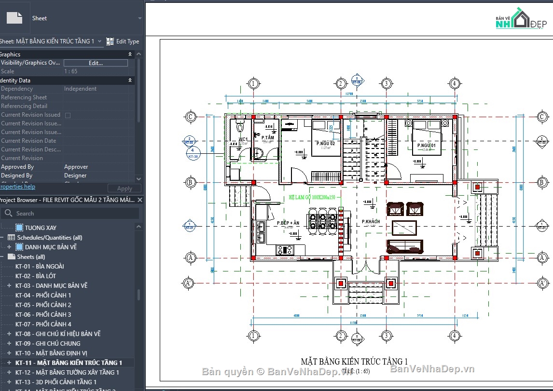The height and width of the screenshot is (391, 553).
Task: Click grid bubble B on the left side
Action: (191, 182)
